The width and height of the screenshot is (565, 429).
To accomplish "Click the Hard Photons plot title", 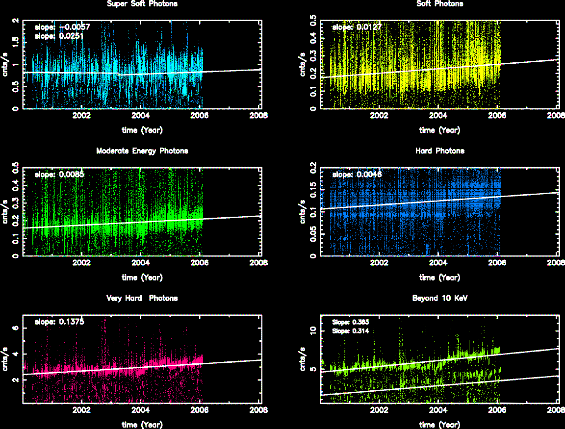I will (439, 151).
